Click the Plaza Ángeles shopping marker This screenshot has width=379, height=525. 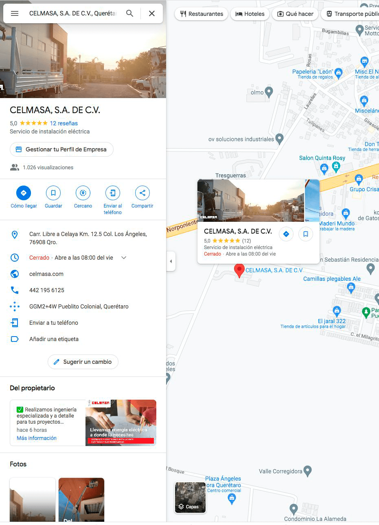point(232,499)
